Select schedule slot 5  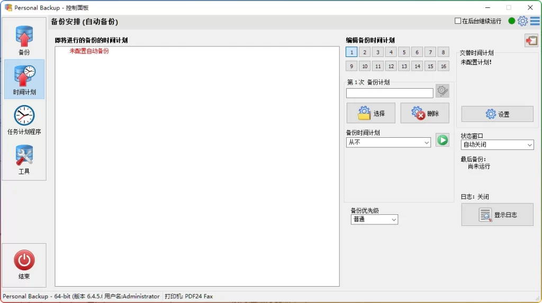tap(404, 52)
